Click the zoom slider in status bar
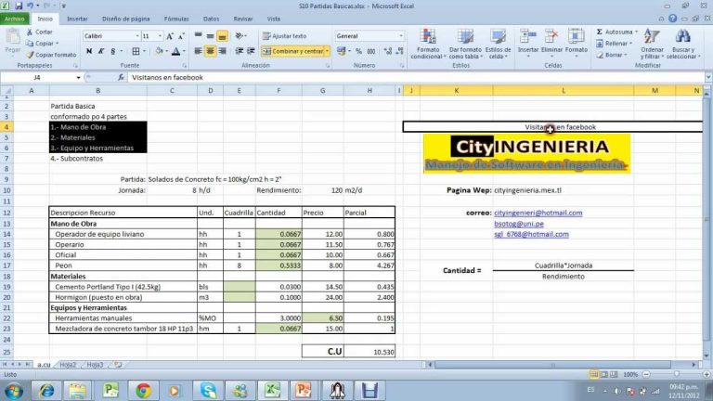The height and width of the screenshot is (401, 713). click(671, 374)
